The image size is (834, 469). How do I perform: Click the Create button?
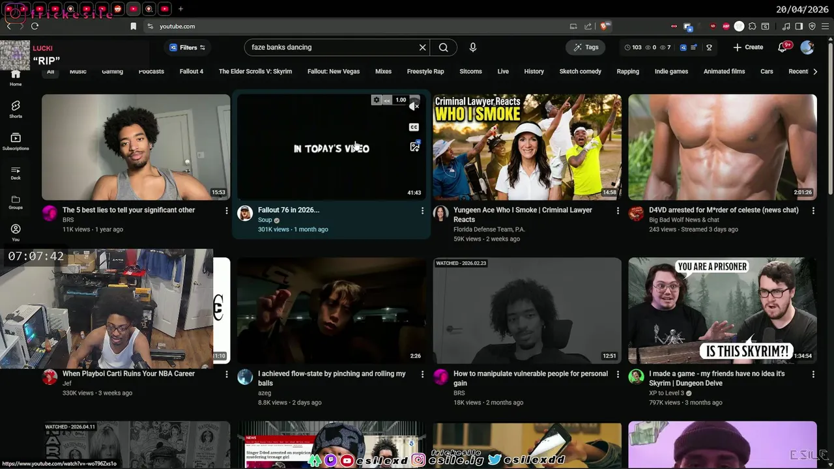coord(748,47)
